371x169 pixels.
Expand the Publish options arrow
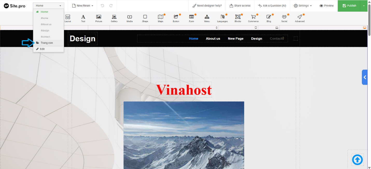pyautogui.click(x=364, y=6)
